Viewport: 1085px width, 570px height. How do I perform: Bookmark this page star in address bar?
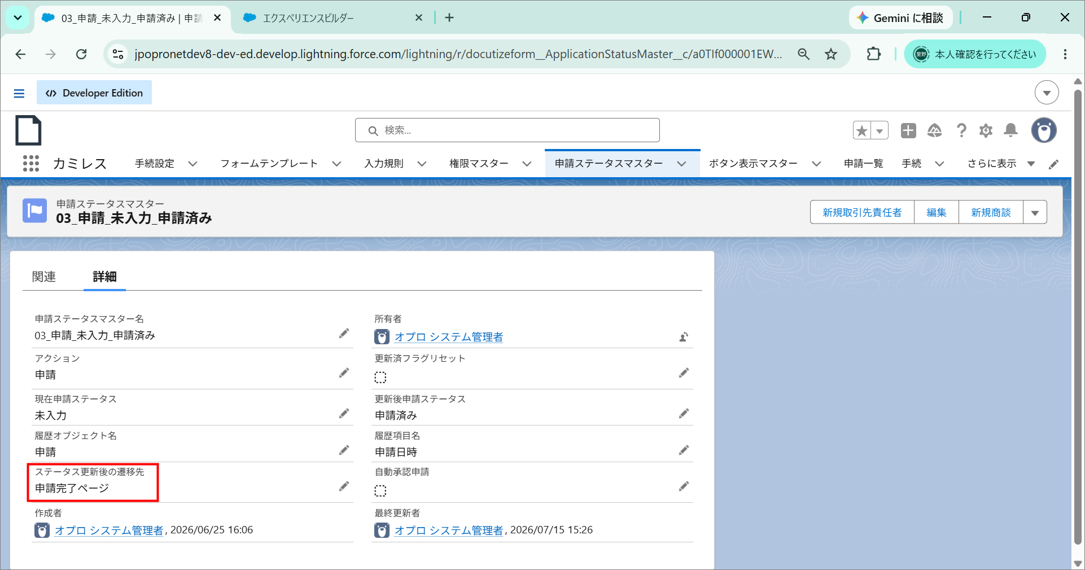click(831, 54)
